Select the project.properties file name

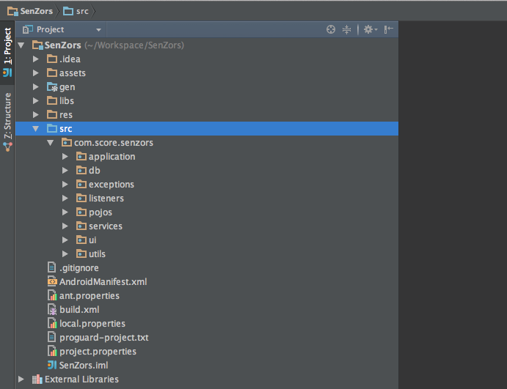pos(98,352)
